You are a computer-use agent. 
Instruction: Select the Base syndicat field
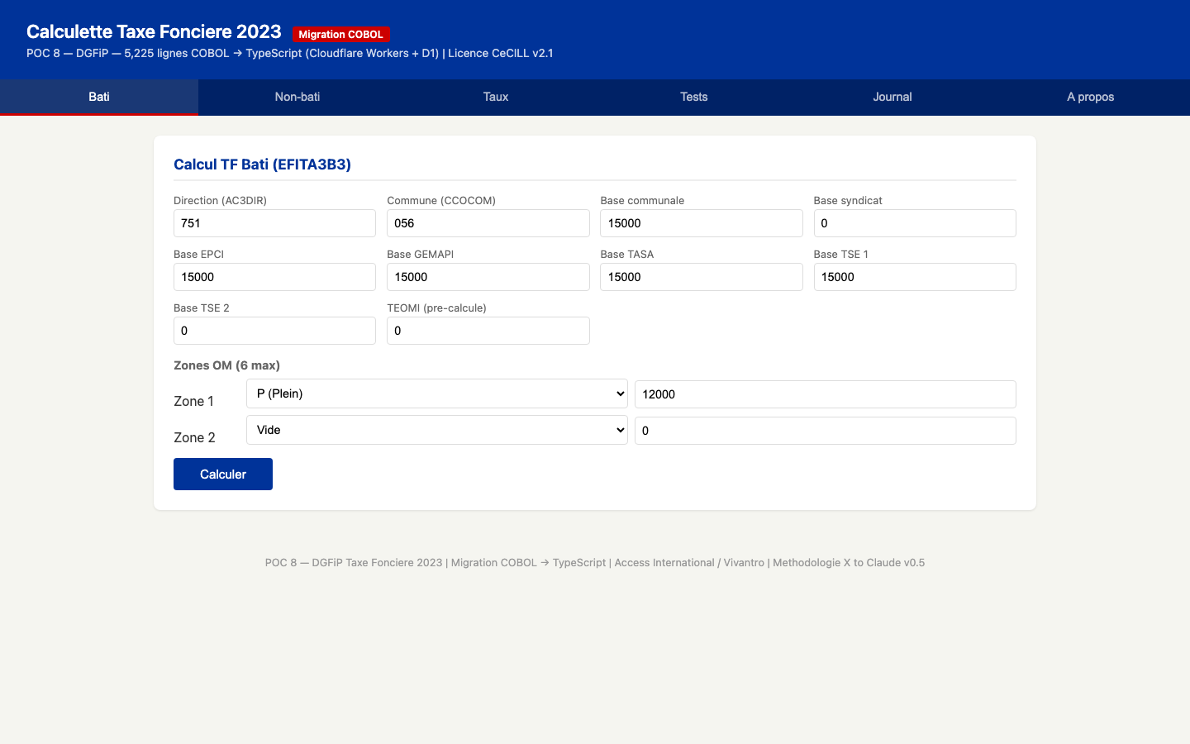coord(914,223)
